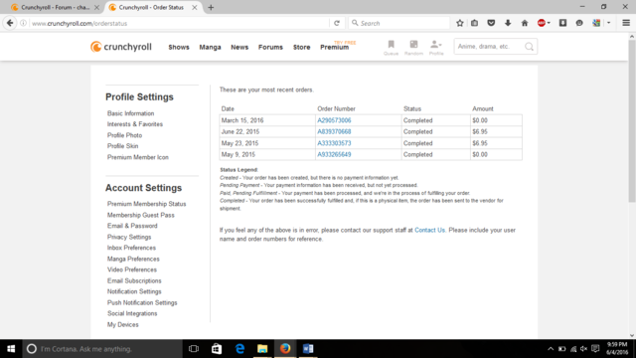Open the Shows menu
Image resolution: width=636 pixels, height=358 pixels.
[179, 47]
